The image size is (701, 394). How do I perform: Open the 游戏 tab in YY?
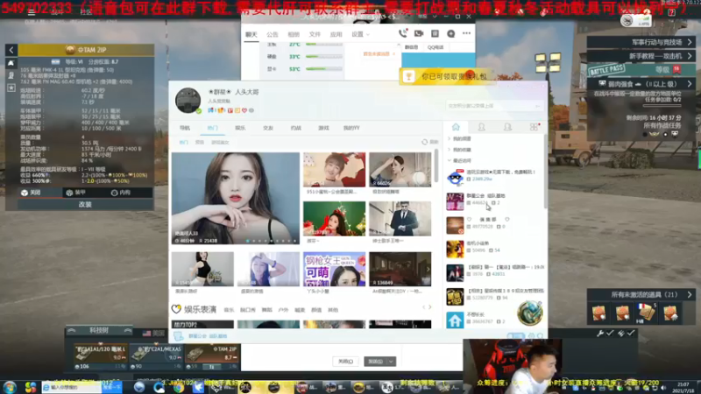click(x=323, y=128)
